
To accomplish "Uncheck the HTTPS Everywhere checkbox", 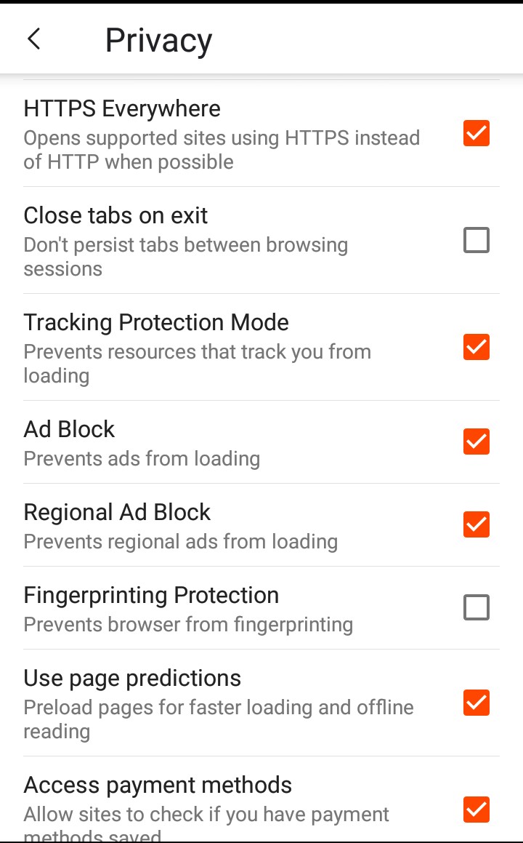I will [x=477, y=133].
